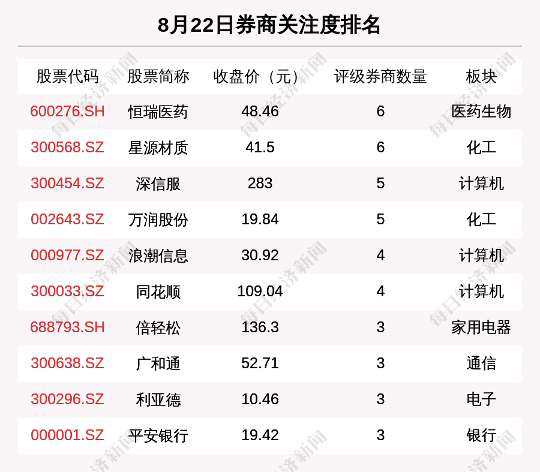Click the 电子 sector cell

point(481,399)
